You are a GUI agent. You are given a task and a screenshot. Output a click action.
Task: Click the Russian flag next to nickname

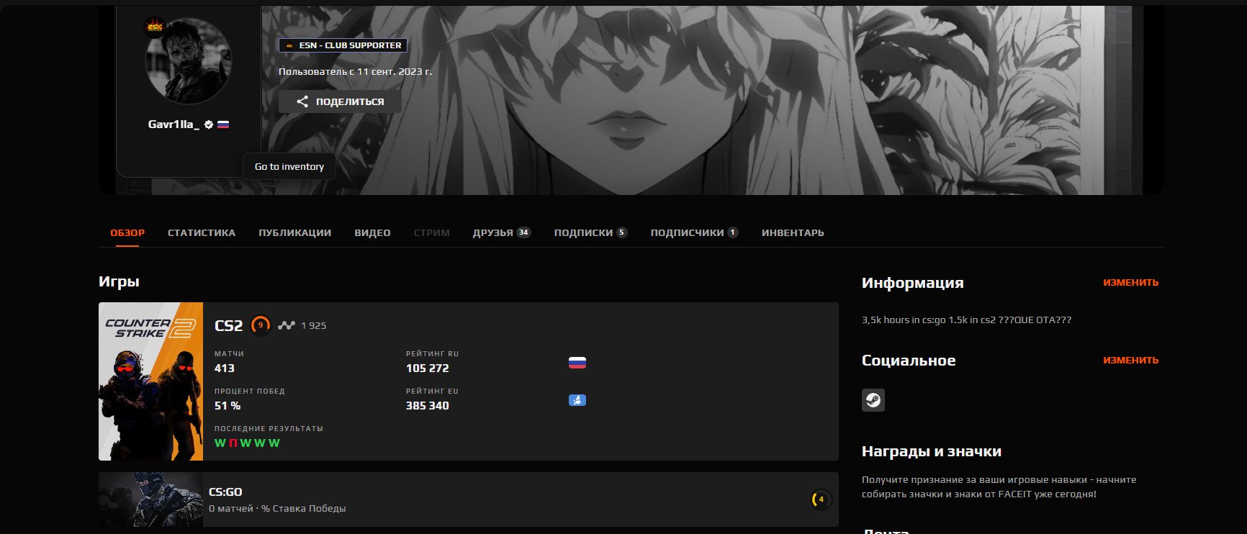tap(223, 125)
